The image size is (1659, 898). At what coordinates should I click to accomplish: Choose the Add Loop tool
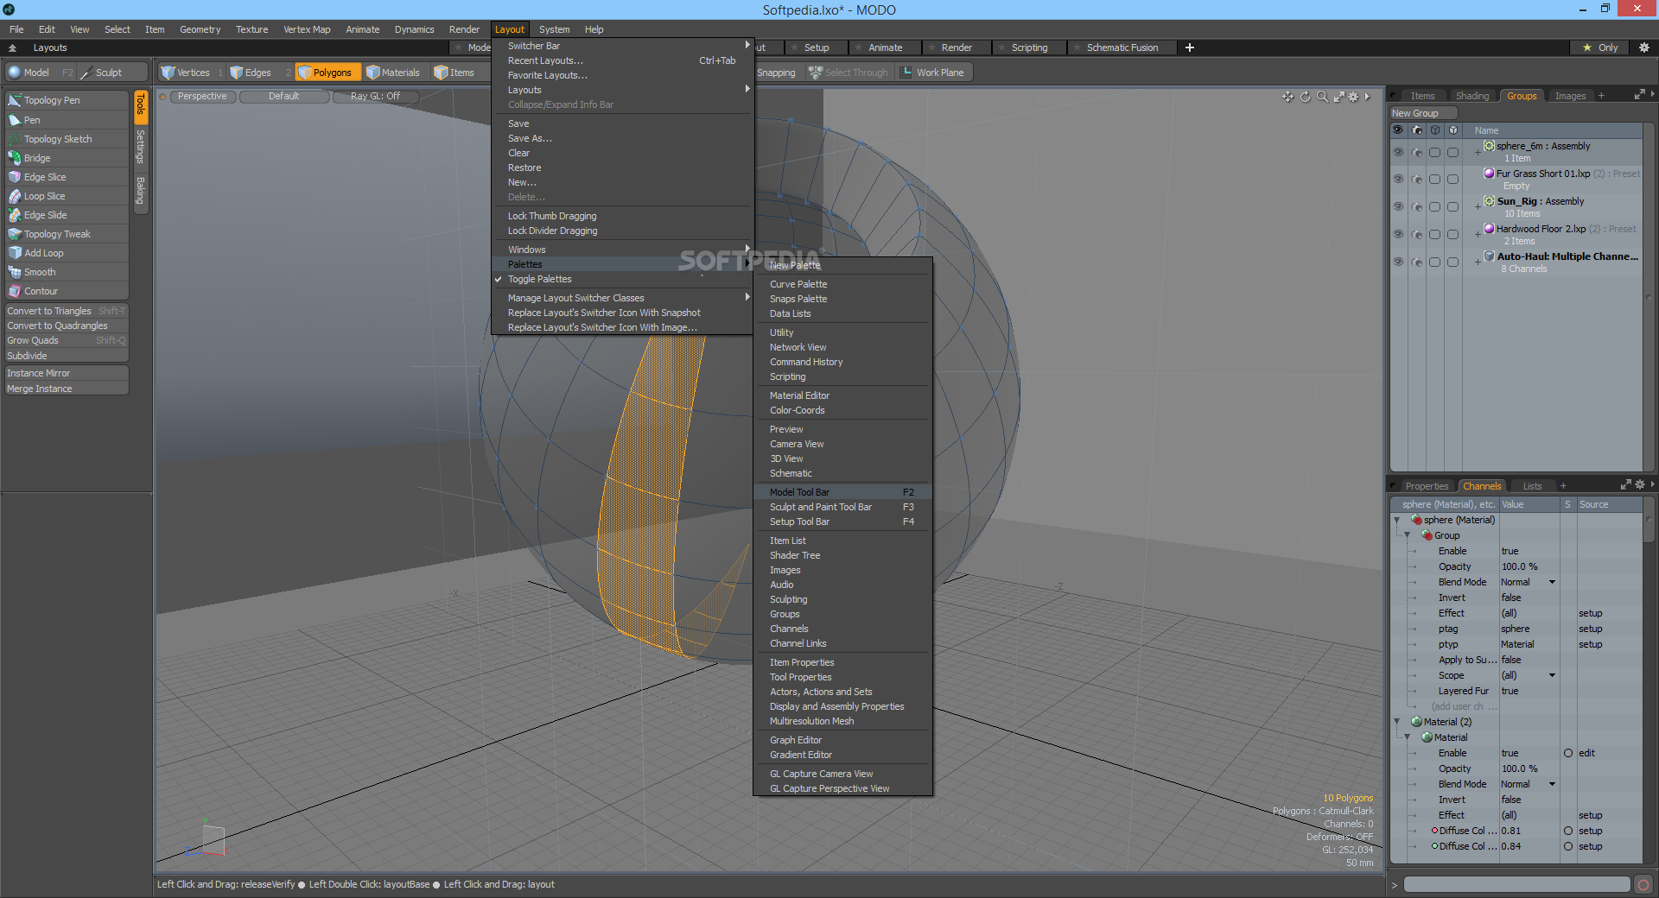pos(67,253)
